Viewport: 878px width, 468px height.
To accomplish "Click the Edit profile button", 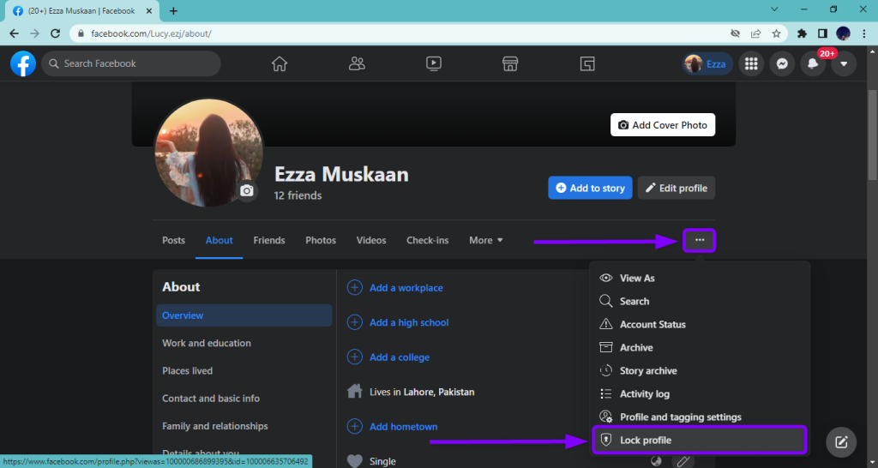I will 676,188.
